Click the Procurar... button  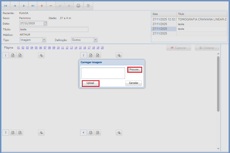pos(135,70)
